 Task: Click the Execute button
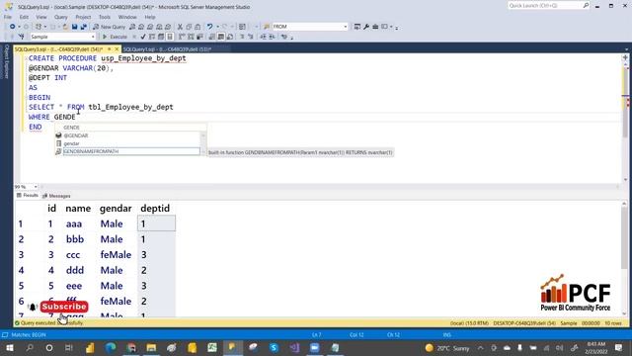coord(115,37)
